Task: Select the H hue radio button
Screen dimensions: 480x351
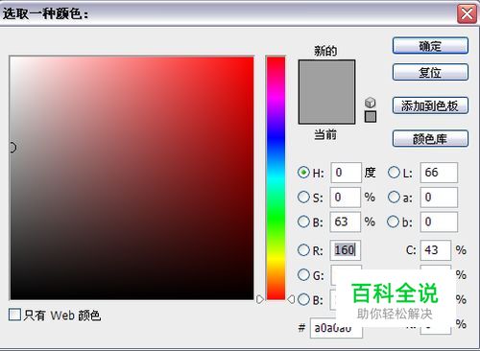Action: tap(303, 173)
